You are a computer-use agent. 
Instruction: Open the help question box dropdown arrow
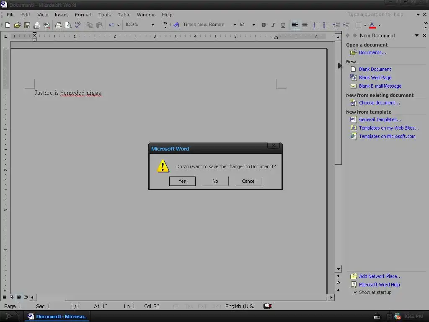(418, 15)
